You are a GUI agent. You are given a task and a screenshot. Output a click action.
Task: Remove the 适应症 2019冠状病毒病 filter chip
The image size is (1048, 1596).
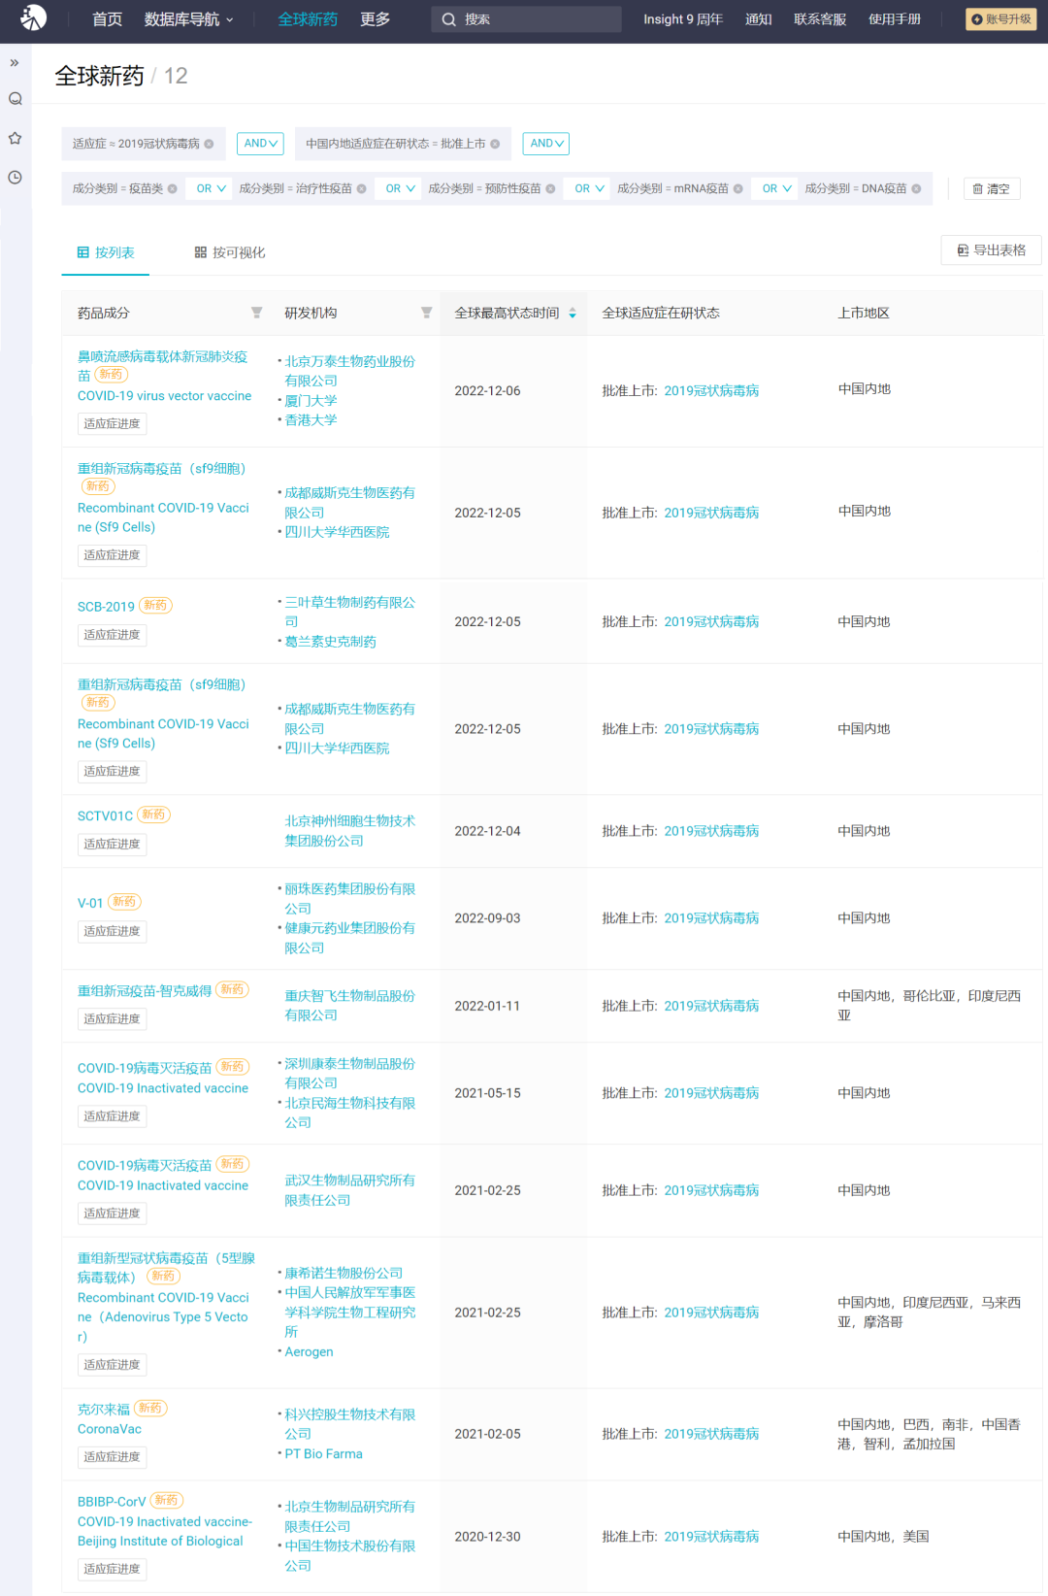[x=209, y=144]
